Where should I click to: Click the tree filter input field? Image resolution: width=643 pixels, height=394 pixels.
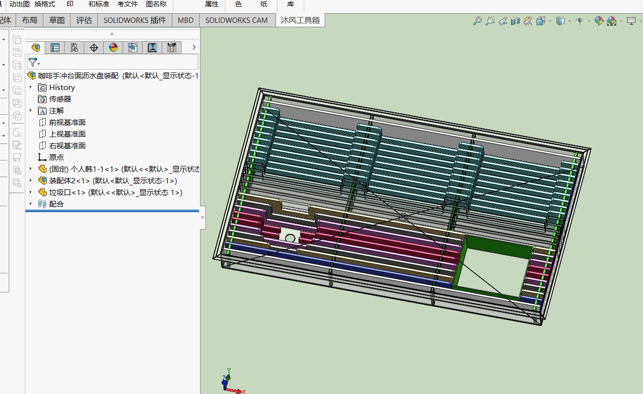(112, 62)
